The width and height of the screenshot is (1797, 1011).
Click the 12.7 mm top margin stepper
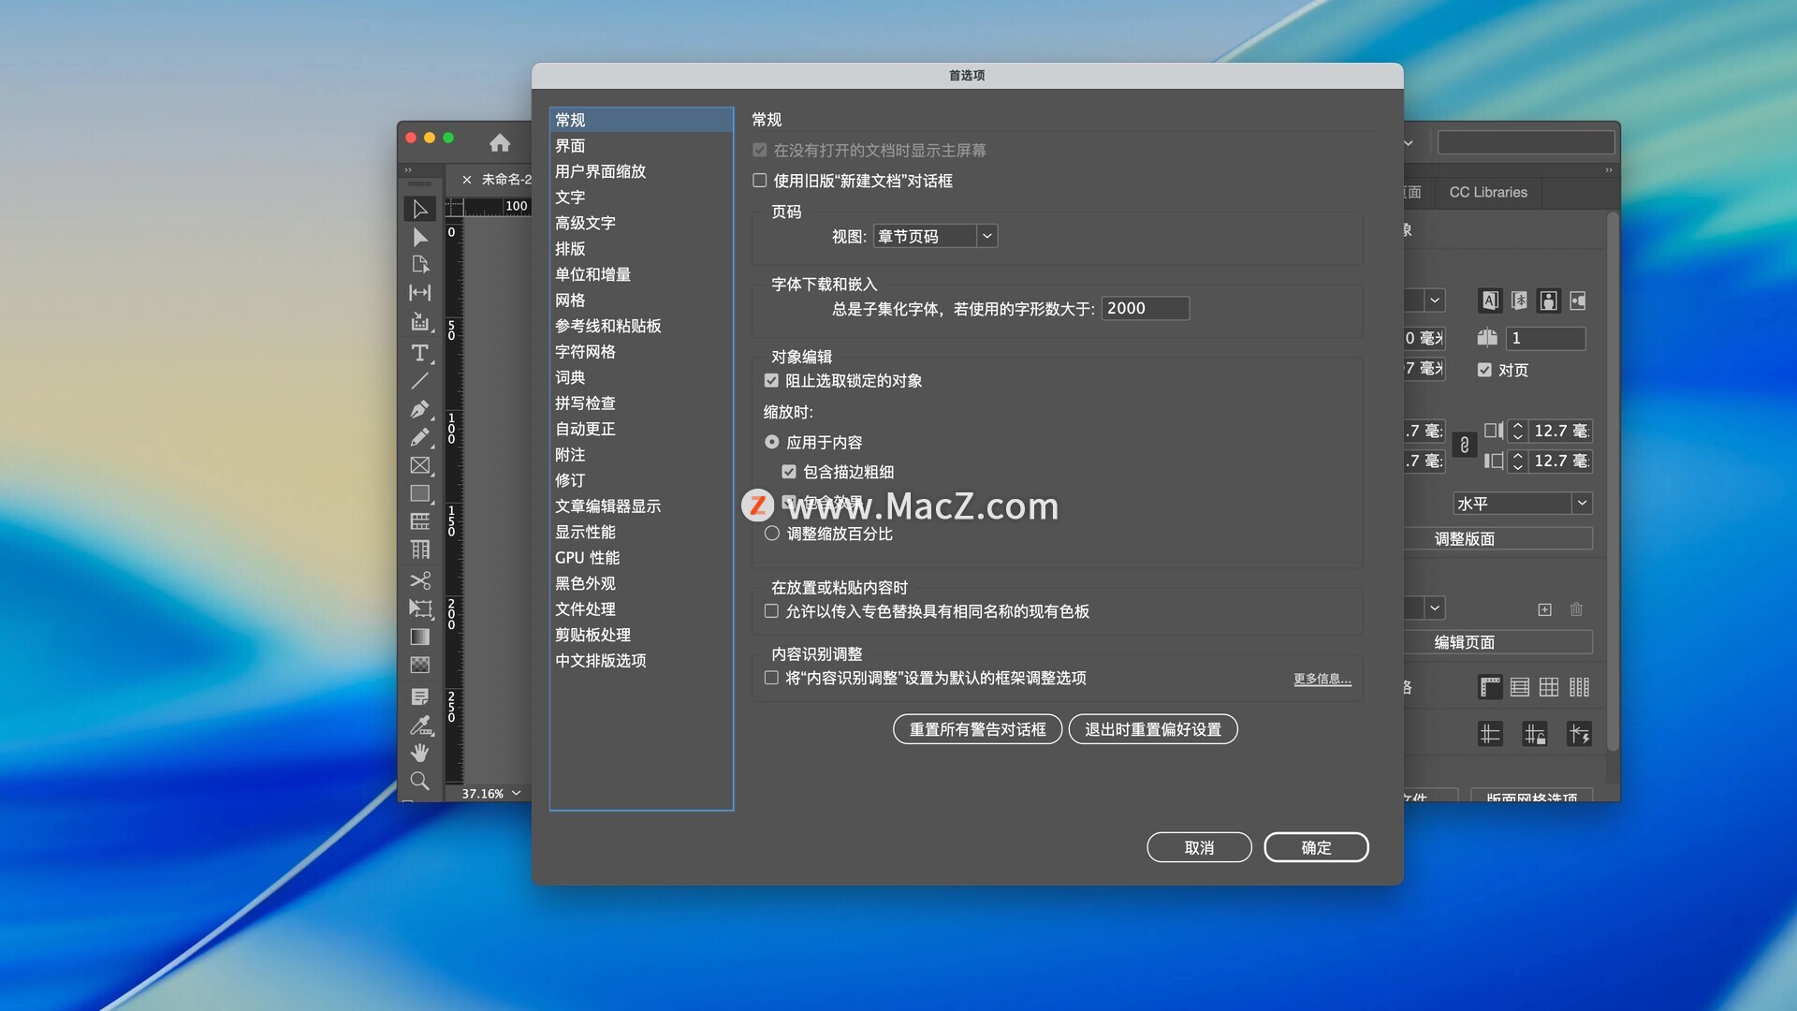tap(1518, 431)
